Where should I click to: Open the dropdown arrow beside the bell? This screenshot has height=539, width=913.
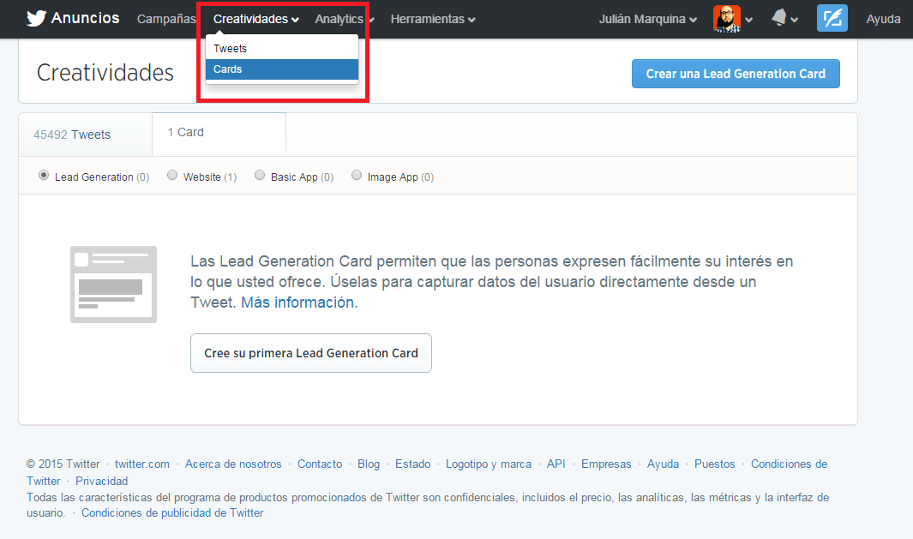click(794, 20)
